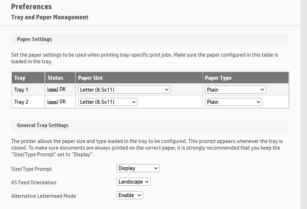Viewport: 307px width, 209px height.
Task: Click the Tray and Paper Management heading
Action: click(50, 17)
